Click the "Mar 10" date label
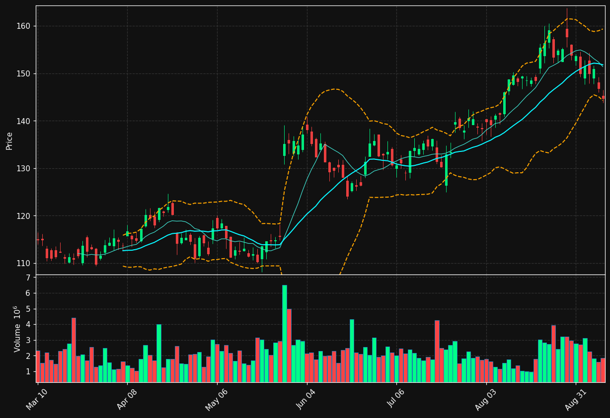Screen dimensions: 610x418 click(37, 400)
